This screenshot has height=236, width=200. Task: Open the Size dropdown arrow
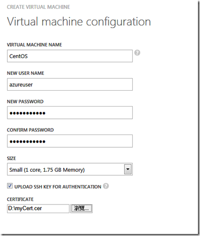(x=128, y=169)
